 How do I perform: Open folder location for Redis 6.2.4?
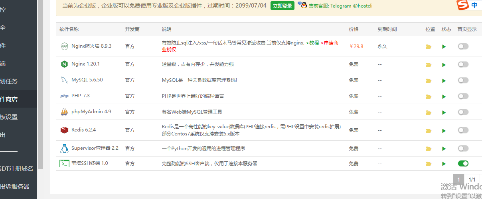tap(429, 130)
